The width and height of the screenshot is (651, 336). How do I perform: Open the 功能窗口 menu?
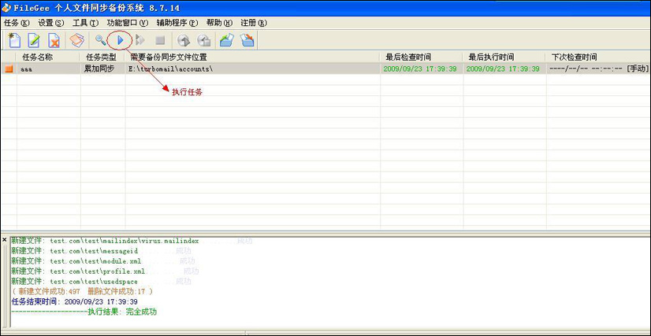(x=127, y=23)
